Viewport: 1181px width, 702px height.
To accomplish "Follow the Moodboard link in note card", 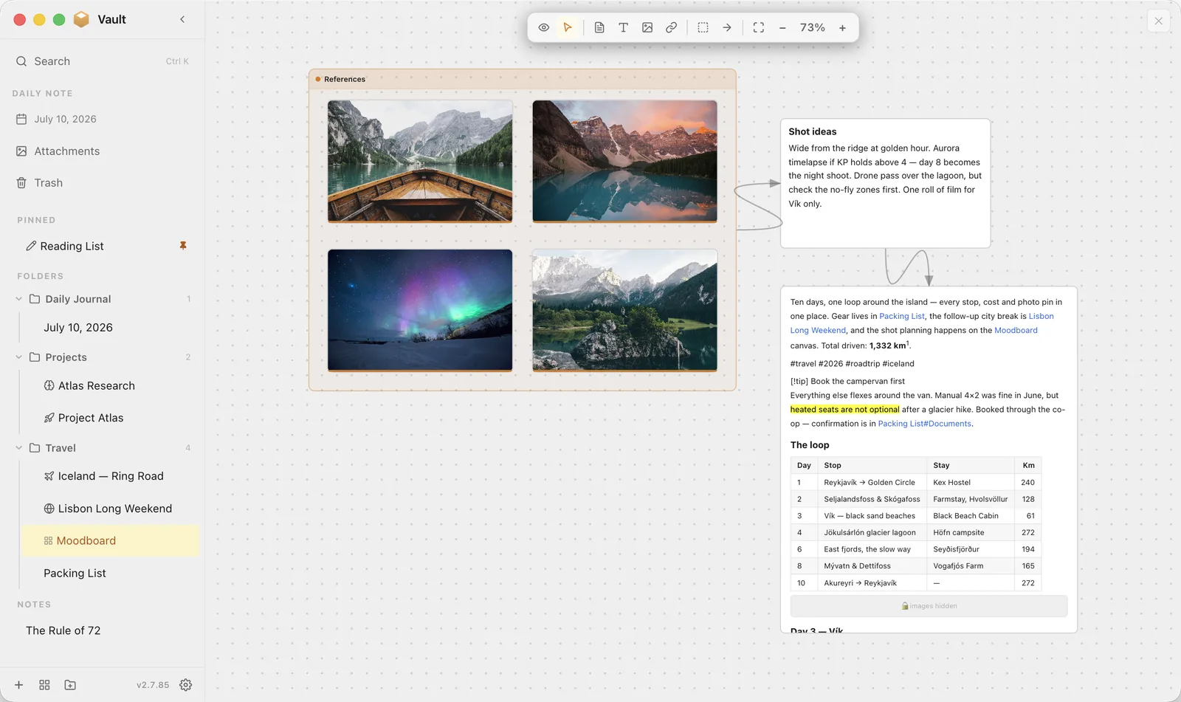I will (1016, 331).
